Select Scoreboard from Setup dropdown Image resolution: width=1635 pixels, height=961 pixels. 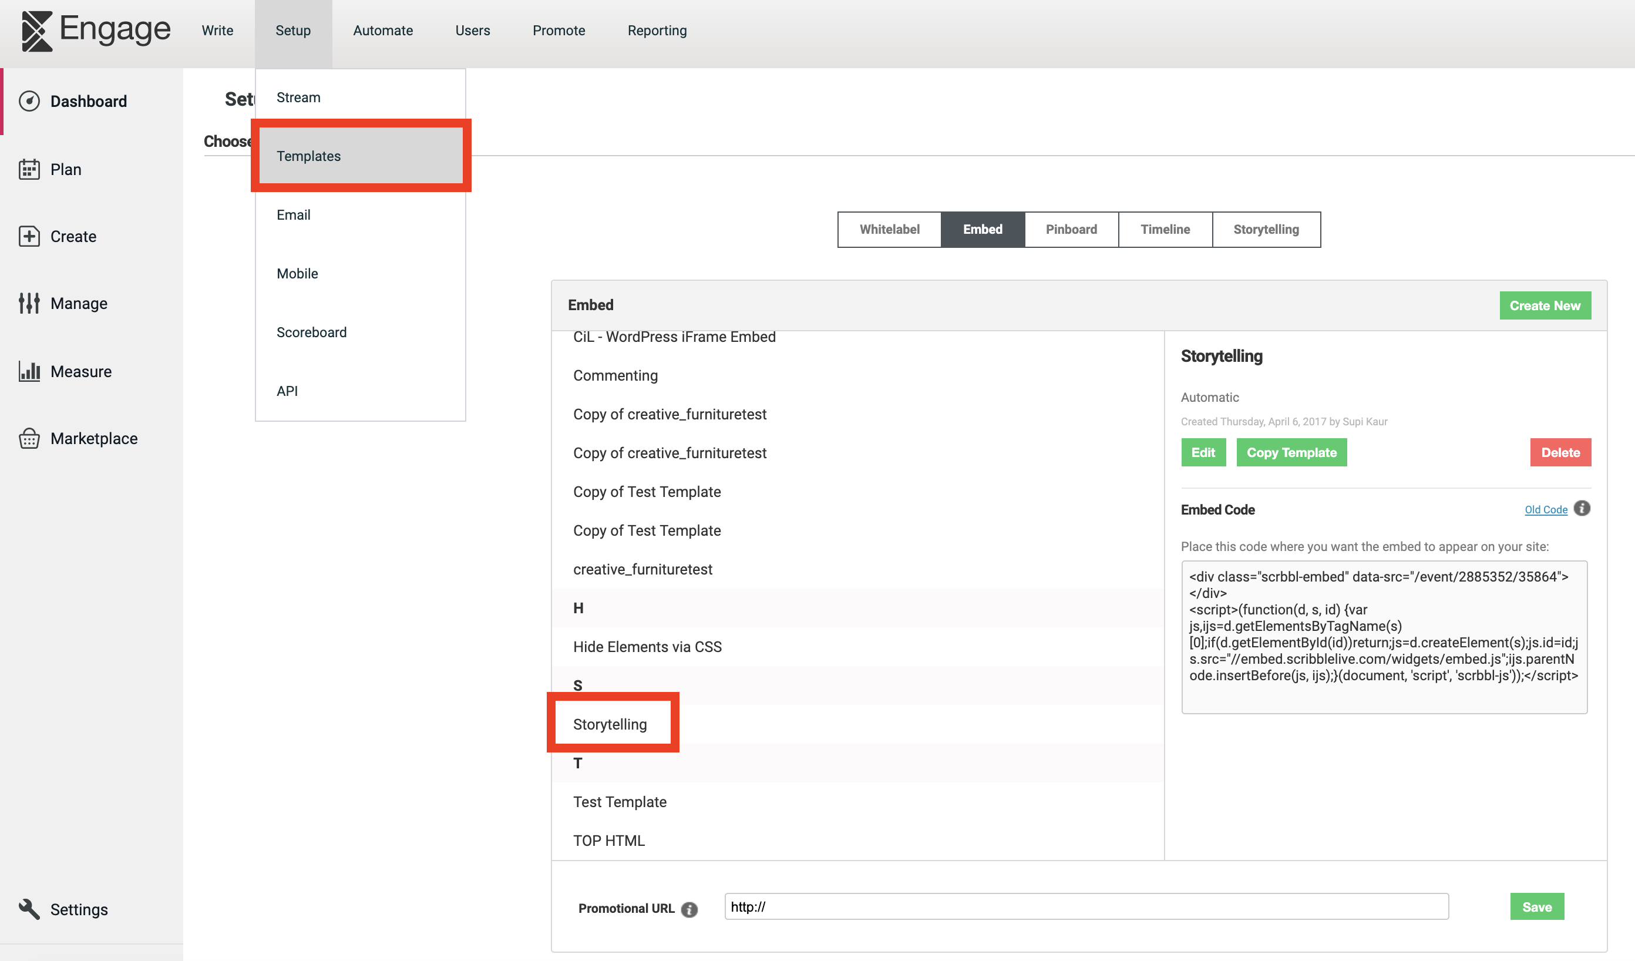point(361,332)
